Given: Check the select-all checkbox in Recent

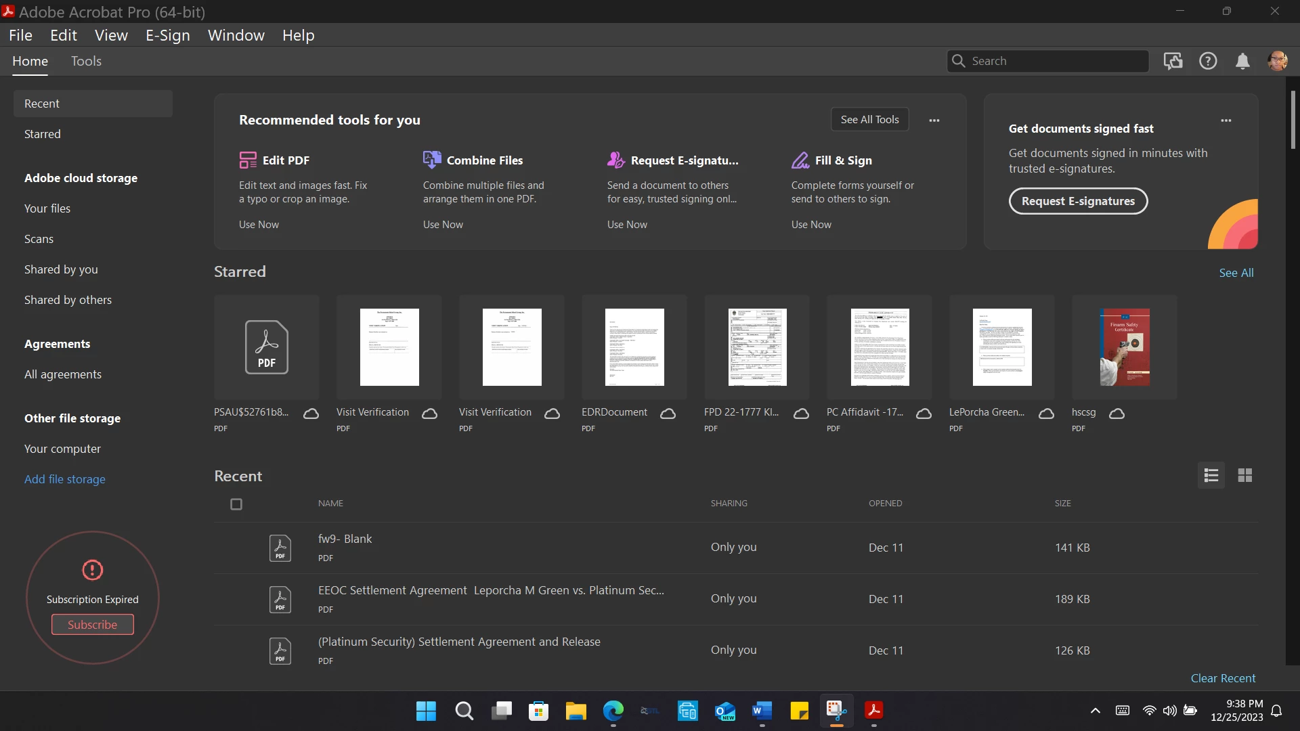Looking at the screenshot, I should (x=236, y=504).
